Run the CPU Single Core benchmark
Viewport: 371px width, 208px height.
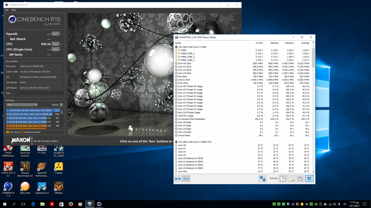point(55,49)
